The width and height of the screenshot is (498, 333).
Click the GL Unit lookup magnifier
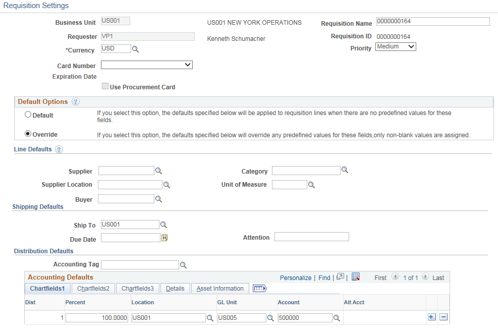[x=270, y=318]
